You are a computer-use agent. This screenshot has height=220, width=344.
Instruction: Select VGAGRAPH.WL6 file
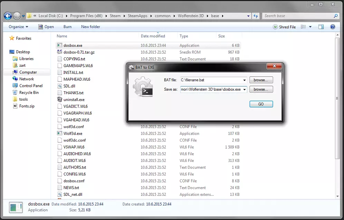click(x=77, y=113)
